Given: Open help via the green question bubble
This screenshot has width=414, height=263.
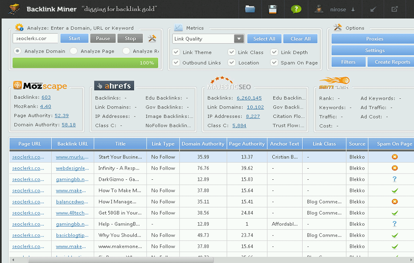Looking at the screenshot, I should 295,8.
